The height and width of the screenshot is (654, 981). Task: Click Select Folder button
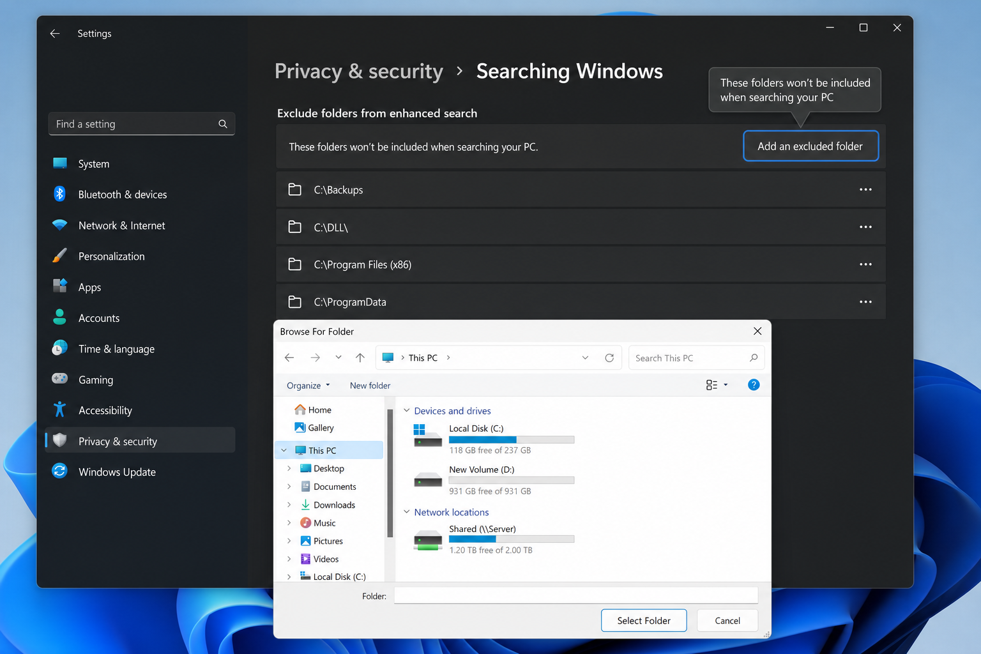[644, 621]
